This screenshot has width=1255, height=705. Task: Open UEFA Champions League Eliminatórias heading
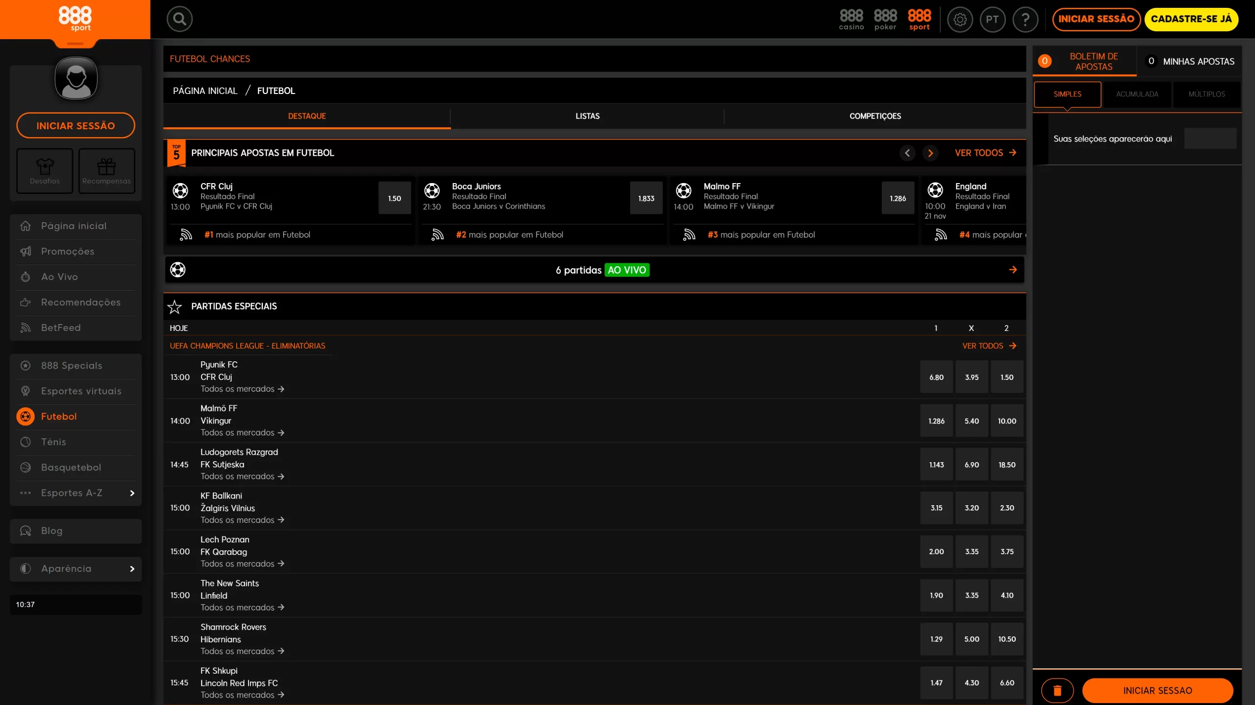tap(248, 346)
